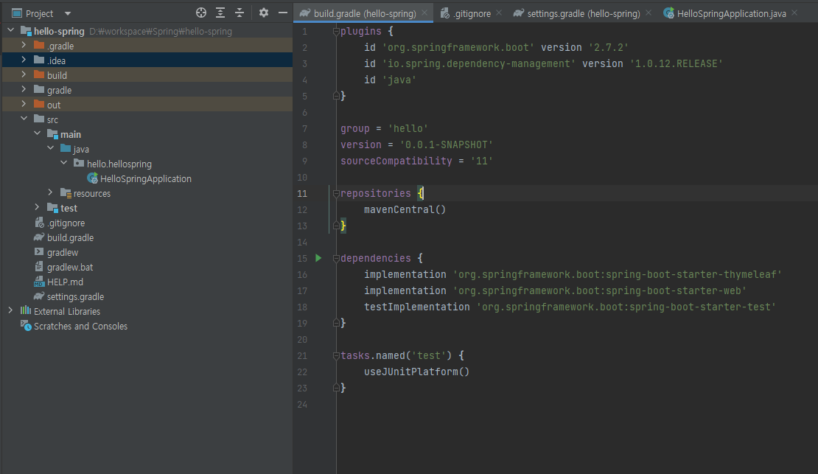Select the gradlew script icon
The height and width of the screenshot is (474, 818).
[x=39, y=251]
